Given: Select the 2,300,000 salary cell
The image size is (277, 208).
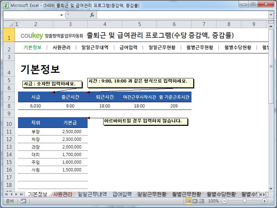Looking at the screenshot, I should tap(70, 139).
